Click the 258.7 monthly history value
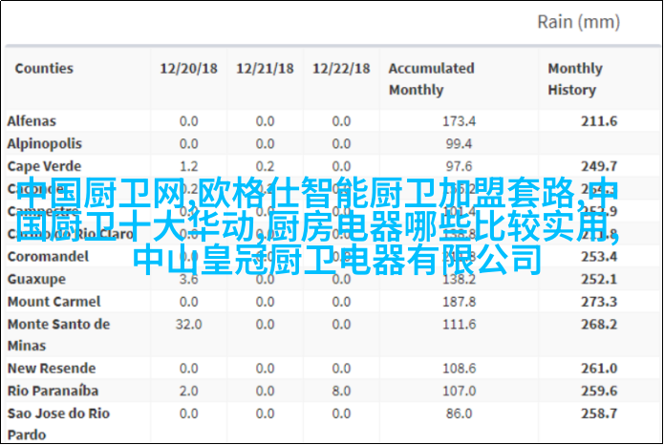Viewport: 664px width, 445px height. 599,413
